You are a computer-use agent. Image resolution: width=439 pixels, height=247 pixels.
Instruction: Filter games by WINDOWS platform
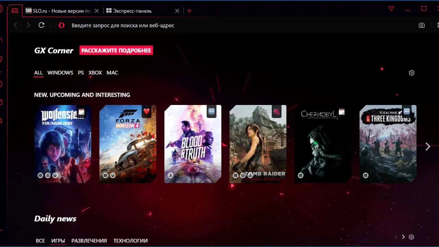pyautogui.click(x=60, y=73)
